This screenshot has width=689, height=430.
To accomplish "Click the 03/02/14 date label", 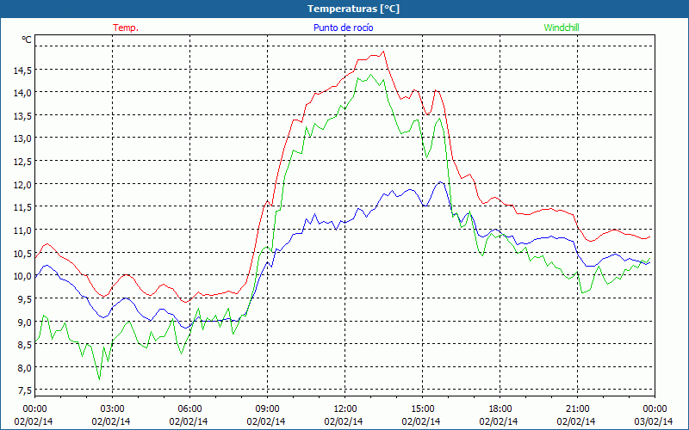I will (654, 421).
